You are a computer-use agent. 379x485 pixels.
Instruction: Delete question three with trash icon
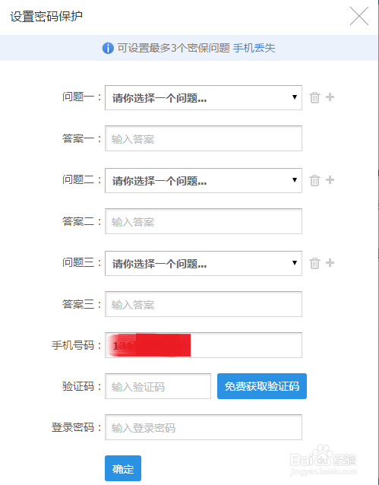point(314,263)
